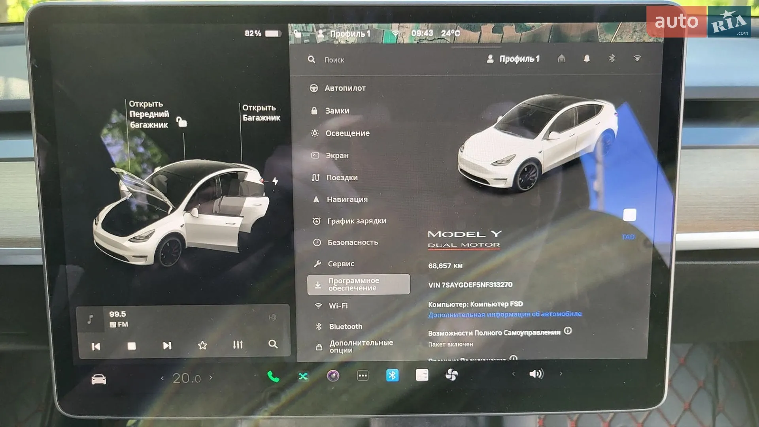Open rear trunk (Открыть Багажник)
This screenshot has height=427, width=759.
(x=261, y=113)
